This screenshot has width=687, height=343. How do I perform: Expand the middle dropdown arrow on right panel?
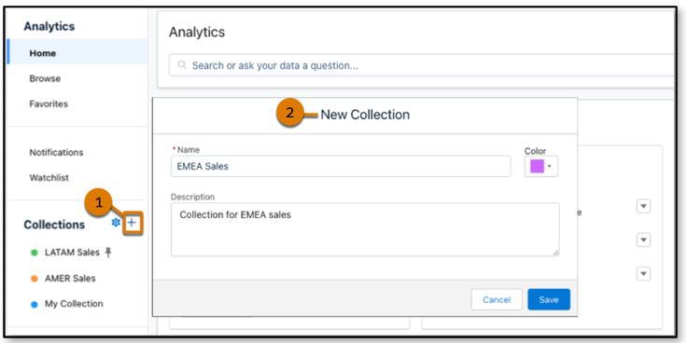(643, 240)
